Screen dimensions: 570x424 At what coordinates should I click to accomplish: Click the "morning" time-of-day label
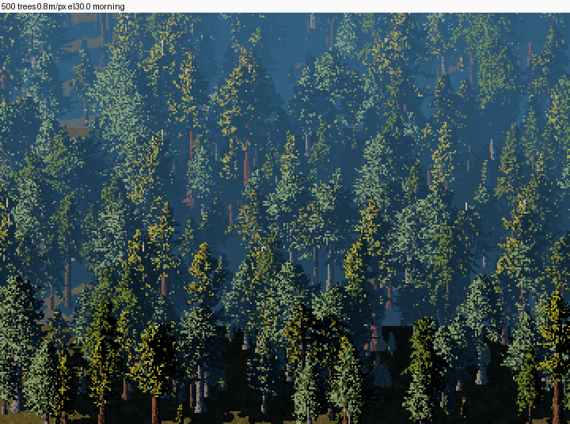click(x=108, y=7)
